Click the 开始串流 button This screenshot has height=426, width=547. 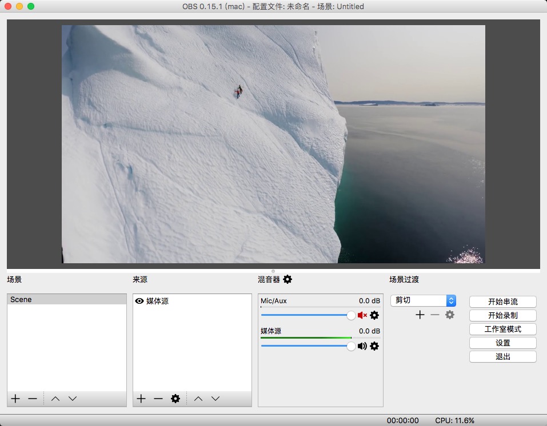pos(502,302)
